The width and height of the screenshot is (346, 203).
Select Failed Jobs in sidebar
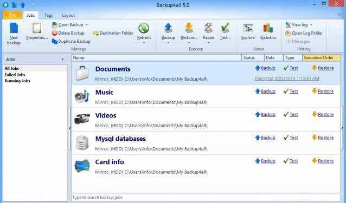pyautogui.click(x=15, y=75)
